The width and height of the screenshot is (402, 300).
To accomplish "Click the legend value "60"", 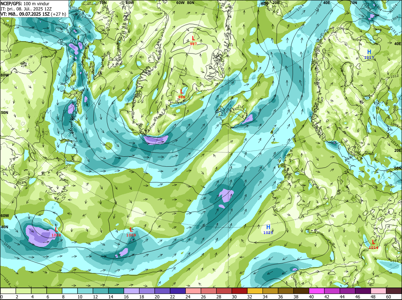I will [388, 297].
